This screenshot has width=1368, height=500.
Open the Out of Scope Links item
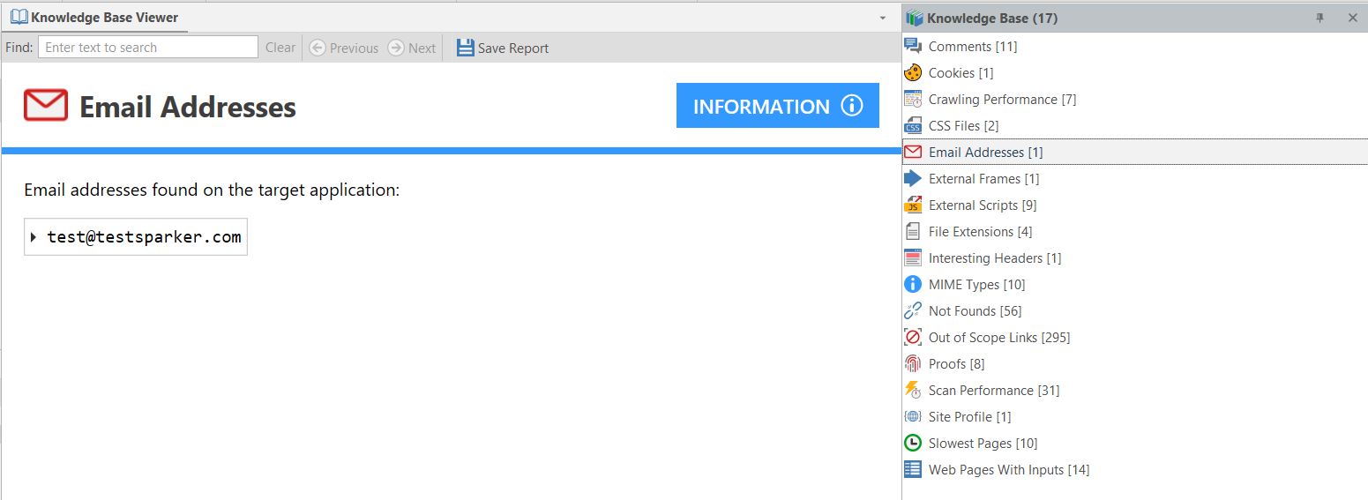point(998,338)
